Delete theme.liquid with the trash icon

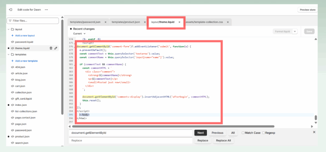click(51, 48)
